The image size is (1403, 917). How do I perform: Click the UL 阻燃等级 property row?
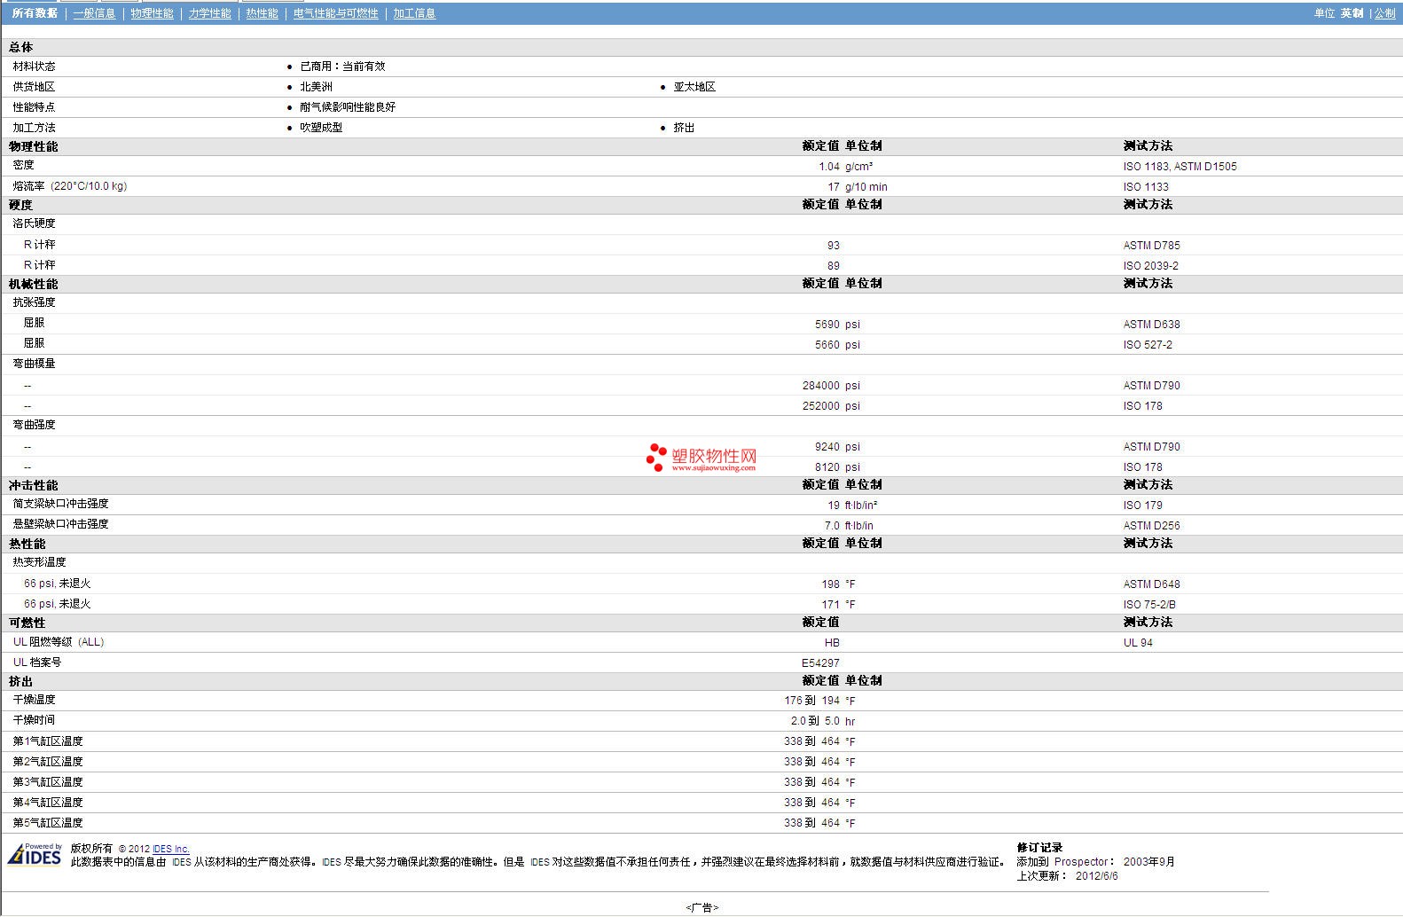click(701, 642)
